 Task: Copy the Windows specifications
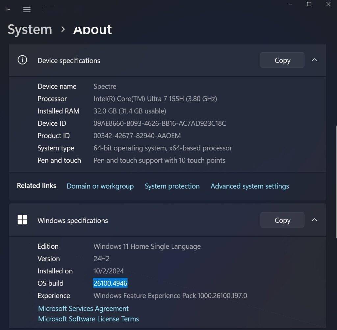[282, 220]
